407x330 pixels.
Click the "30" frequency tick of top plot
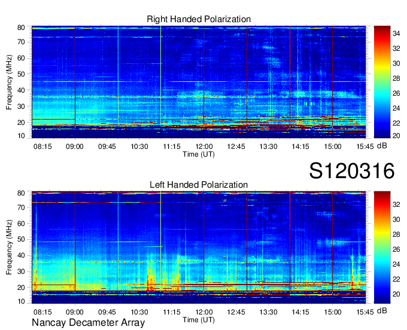(21, 106)
